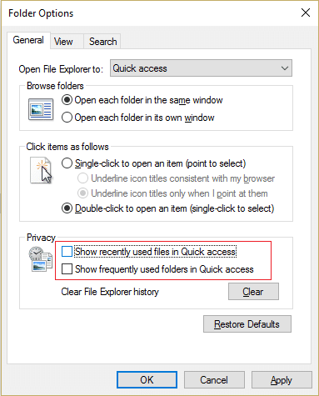Image resolution: width=319 pixels, height=396 pixels.
Task: Close the Folder Options dialog
Action: point(306,13)
